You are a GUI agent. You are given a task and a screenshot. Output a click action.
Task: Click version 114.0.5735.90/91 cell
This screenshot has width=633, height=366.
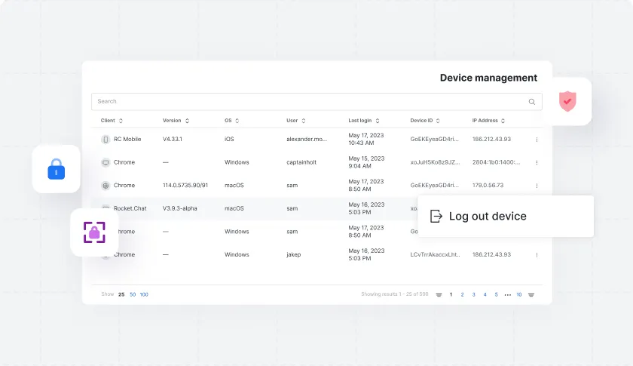185,185
